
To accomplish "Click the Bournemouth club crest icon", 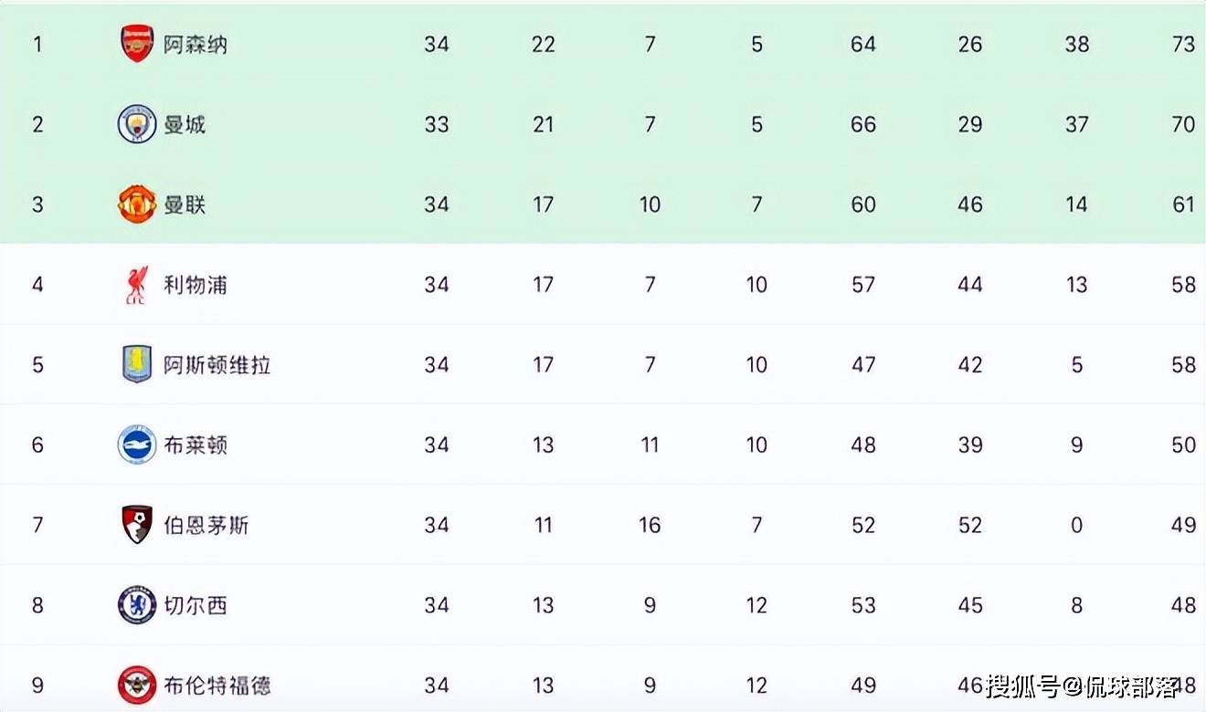I will pos(137,525).
